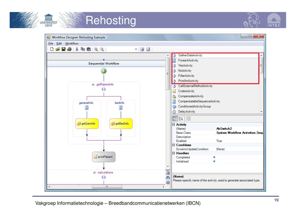Click the DelayActivity stopwatch icon
291x218 pixels.
coord(174,112)
